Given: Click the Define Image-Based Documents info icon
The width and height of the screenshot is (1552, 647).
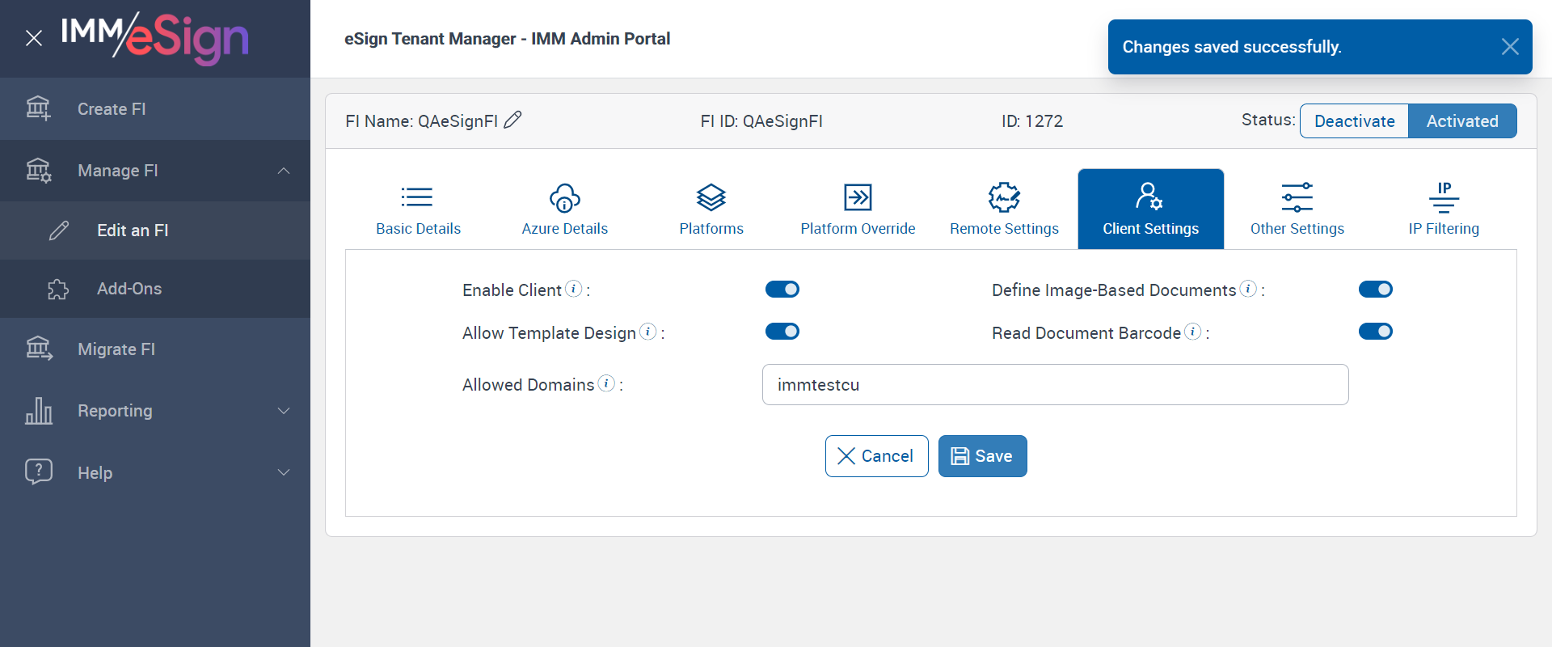Looking at the screenshot, I should pyautogui.click(x=1248, y=289).
